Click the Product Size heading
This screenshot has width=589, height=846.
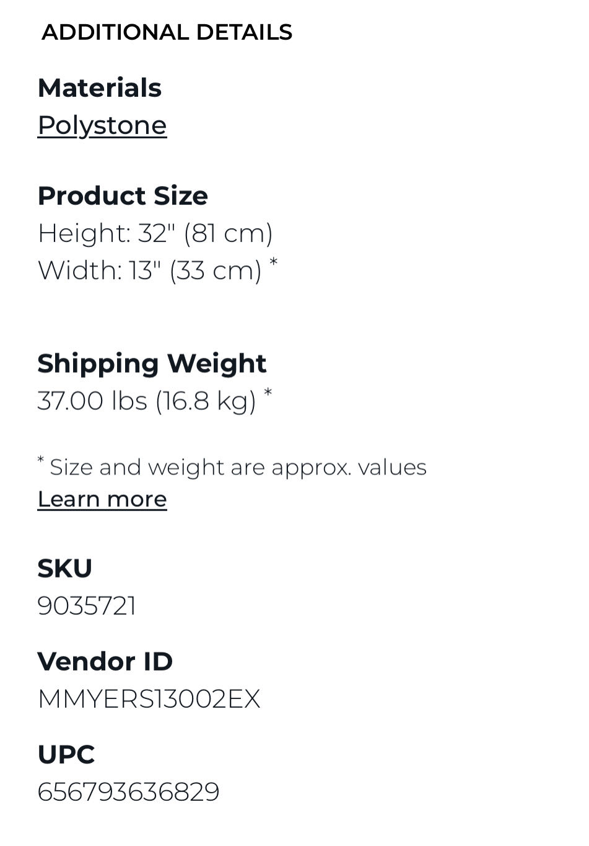click(123, 196)
